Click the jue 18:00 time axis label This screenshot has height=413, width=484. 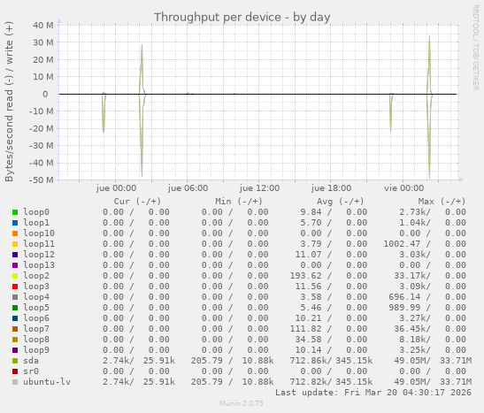[331, 188]
